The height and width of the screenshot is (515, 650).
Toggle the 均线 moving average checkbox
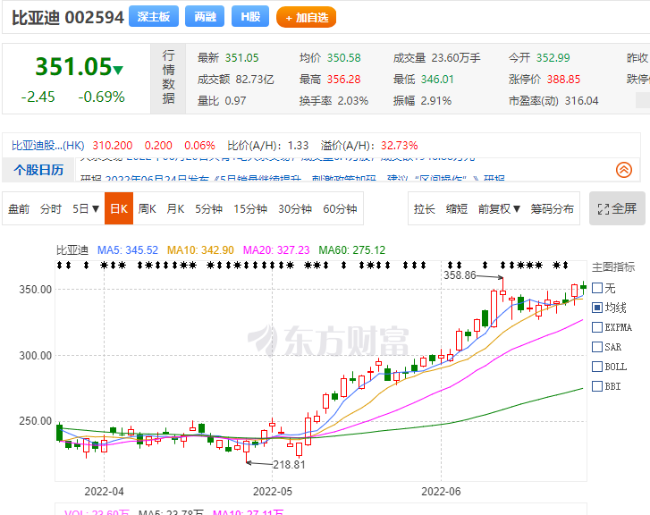[x=597, y=308]
